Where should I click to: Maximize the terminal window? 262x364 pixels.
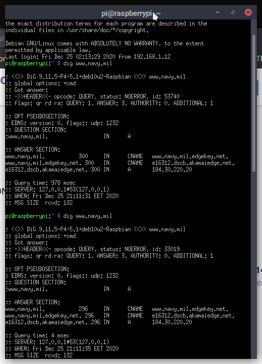click(233, 12)
